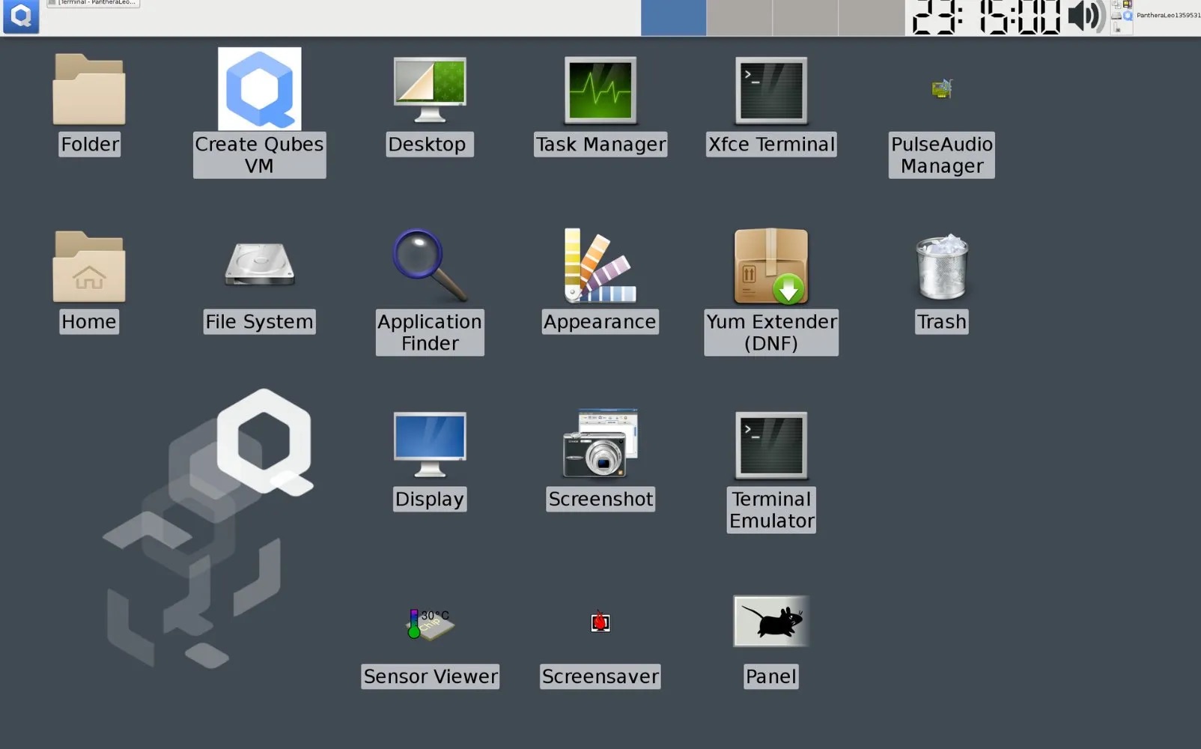1201x749 pixels.
Task: Open the Sensor Viewer
Action: point(429,624)
